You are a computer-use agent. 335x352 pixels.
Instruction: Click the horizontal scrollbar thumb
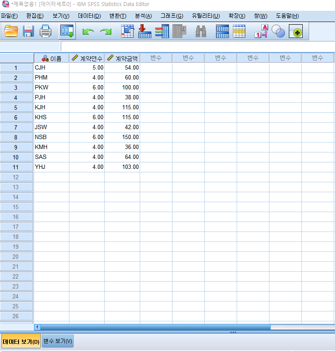[x=155, y=327]
